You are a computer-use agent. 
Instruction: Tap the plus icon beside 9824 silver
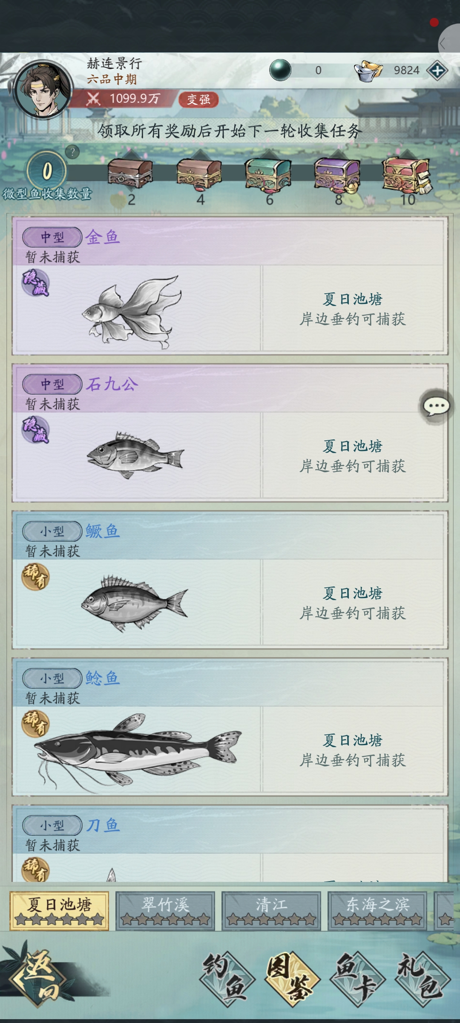[x=437, y=70]
